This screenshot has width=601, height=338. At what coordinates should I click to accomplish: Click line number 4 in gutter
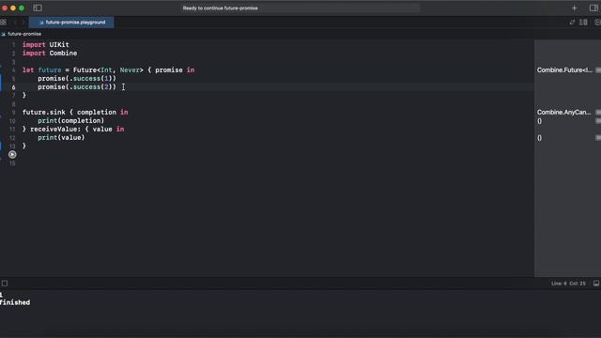(13, 70)
